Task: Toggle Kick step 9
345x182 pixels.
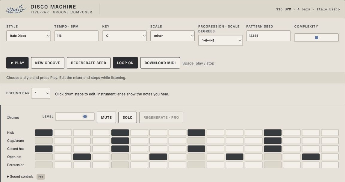Action: click(x=196, y=133)
